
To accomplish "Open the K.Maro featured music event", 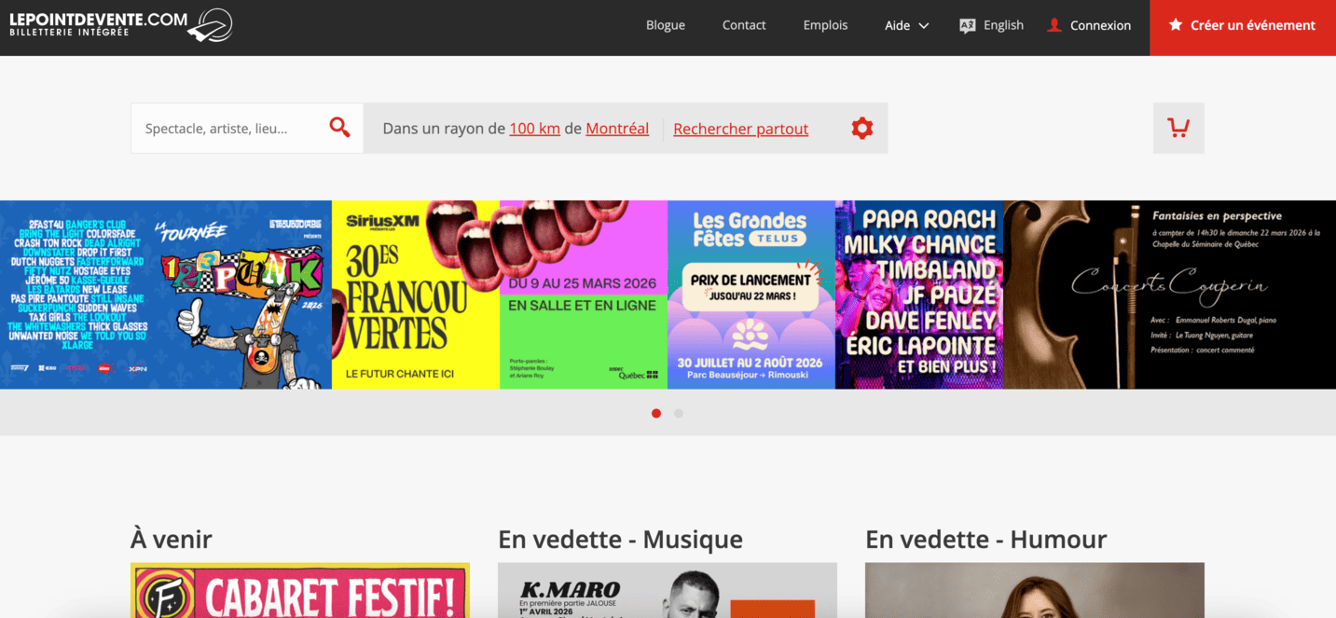I will click(x=667, y=589).
